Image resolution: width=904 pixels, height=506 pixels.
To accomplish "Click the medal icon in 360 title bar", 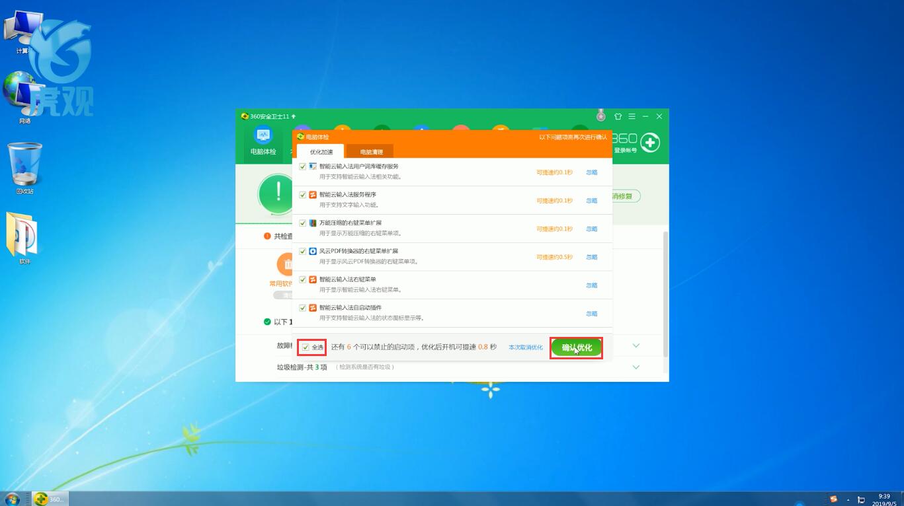I will [x=601, y=116].
